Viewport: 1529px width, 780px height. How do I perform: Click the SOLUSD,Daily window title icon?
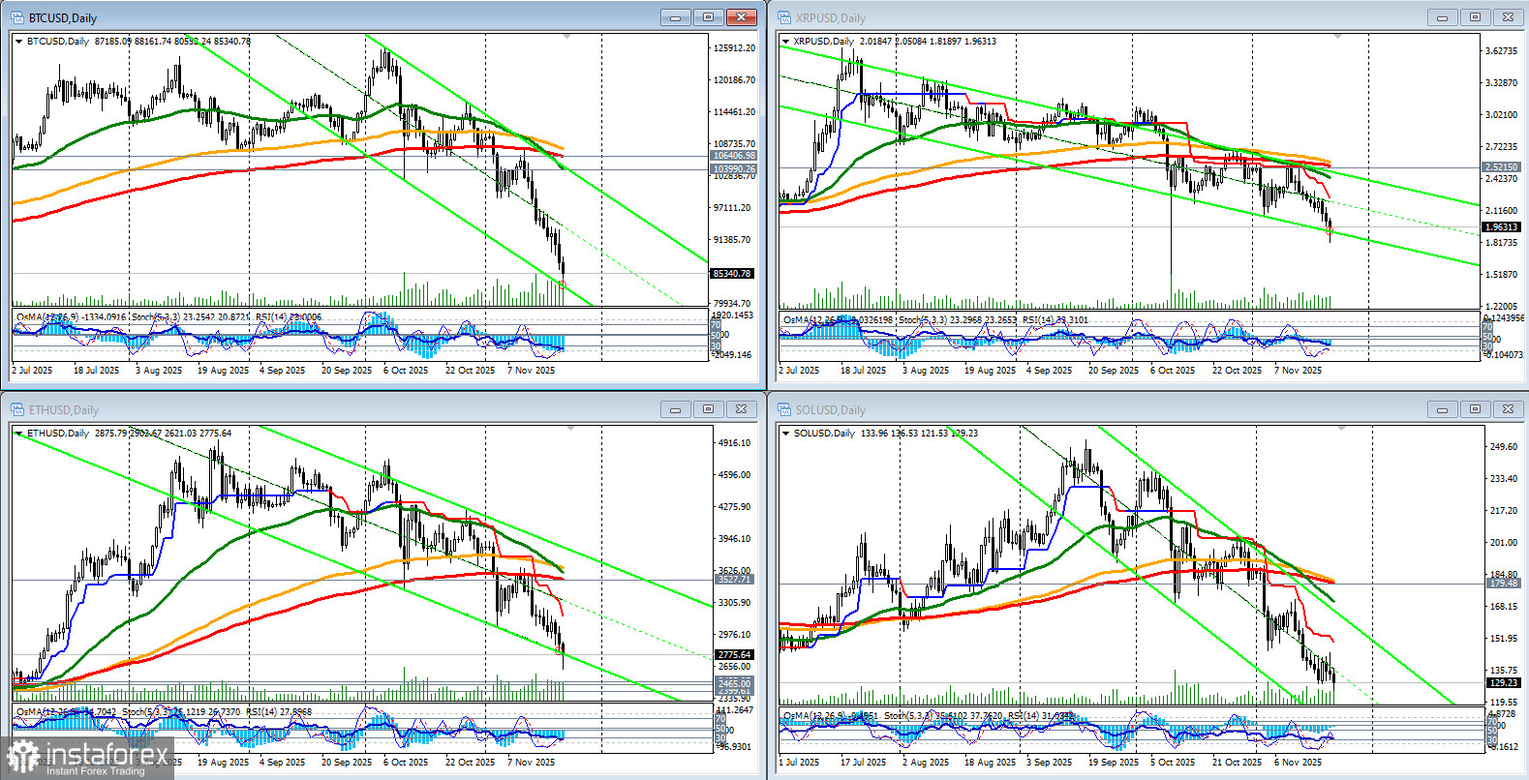click(x=784, y=409)
